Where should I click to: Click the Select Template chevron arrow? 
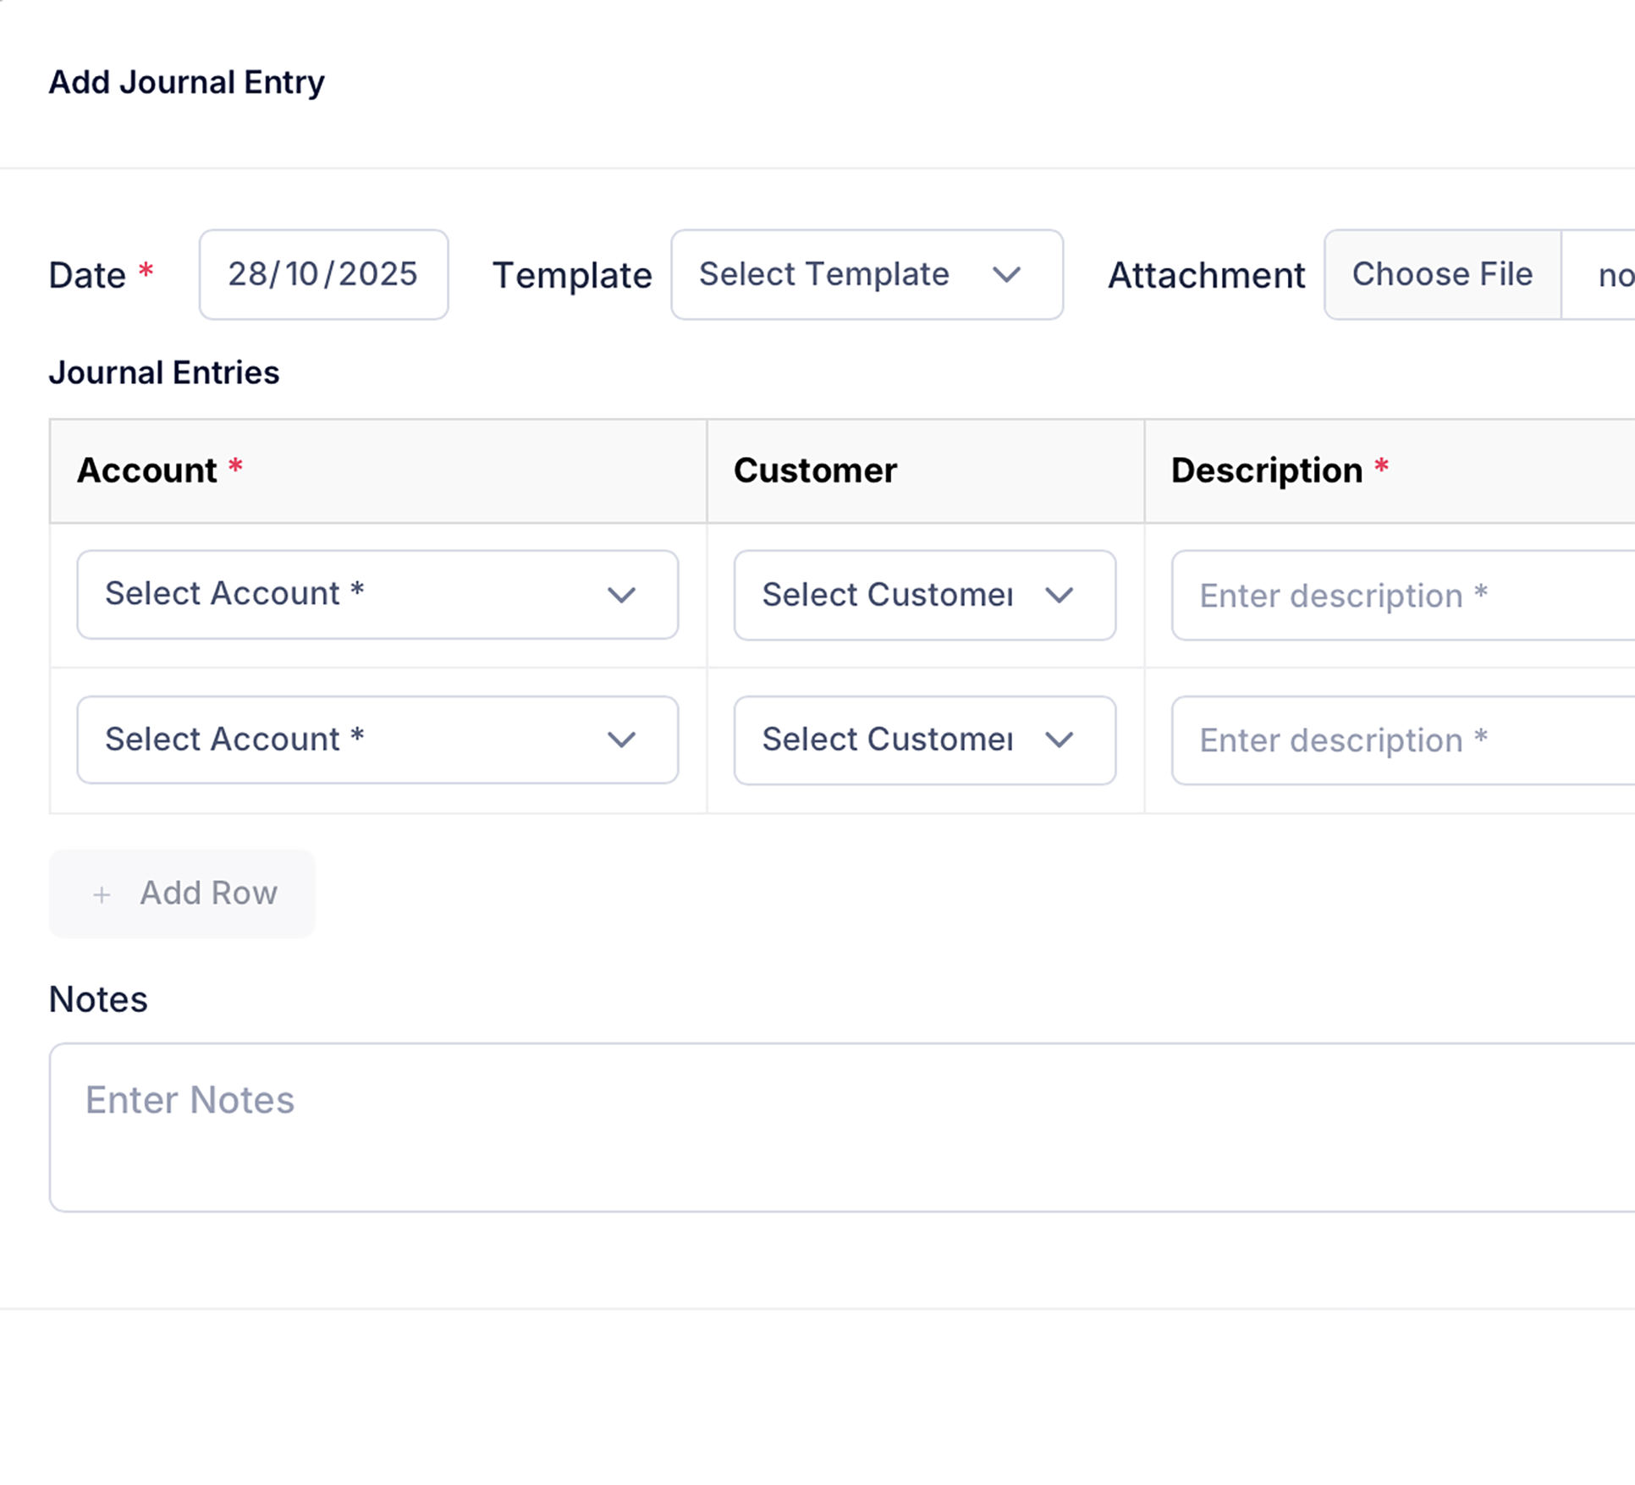[x=1006, y=274]
